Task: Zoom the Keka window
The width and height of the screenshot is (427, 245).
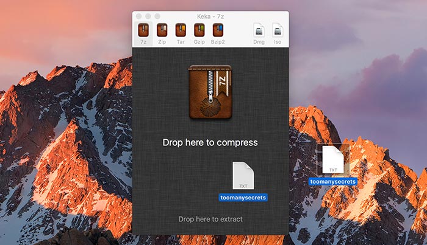Action: pos(157,16)
